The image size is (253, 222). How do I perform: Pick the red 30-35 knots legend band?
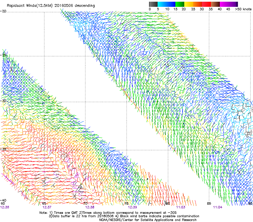tap(207, 4)
